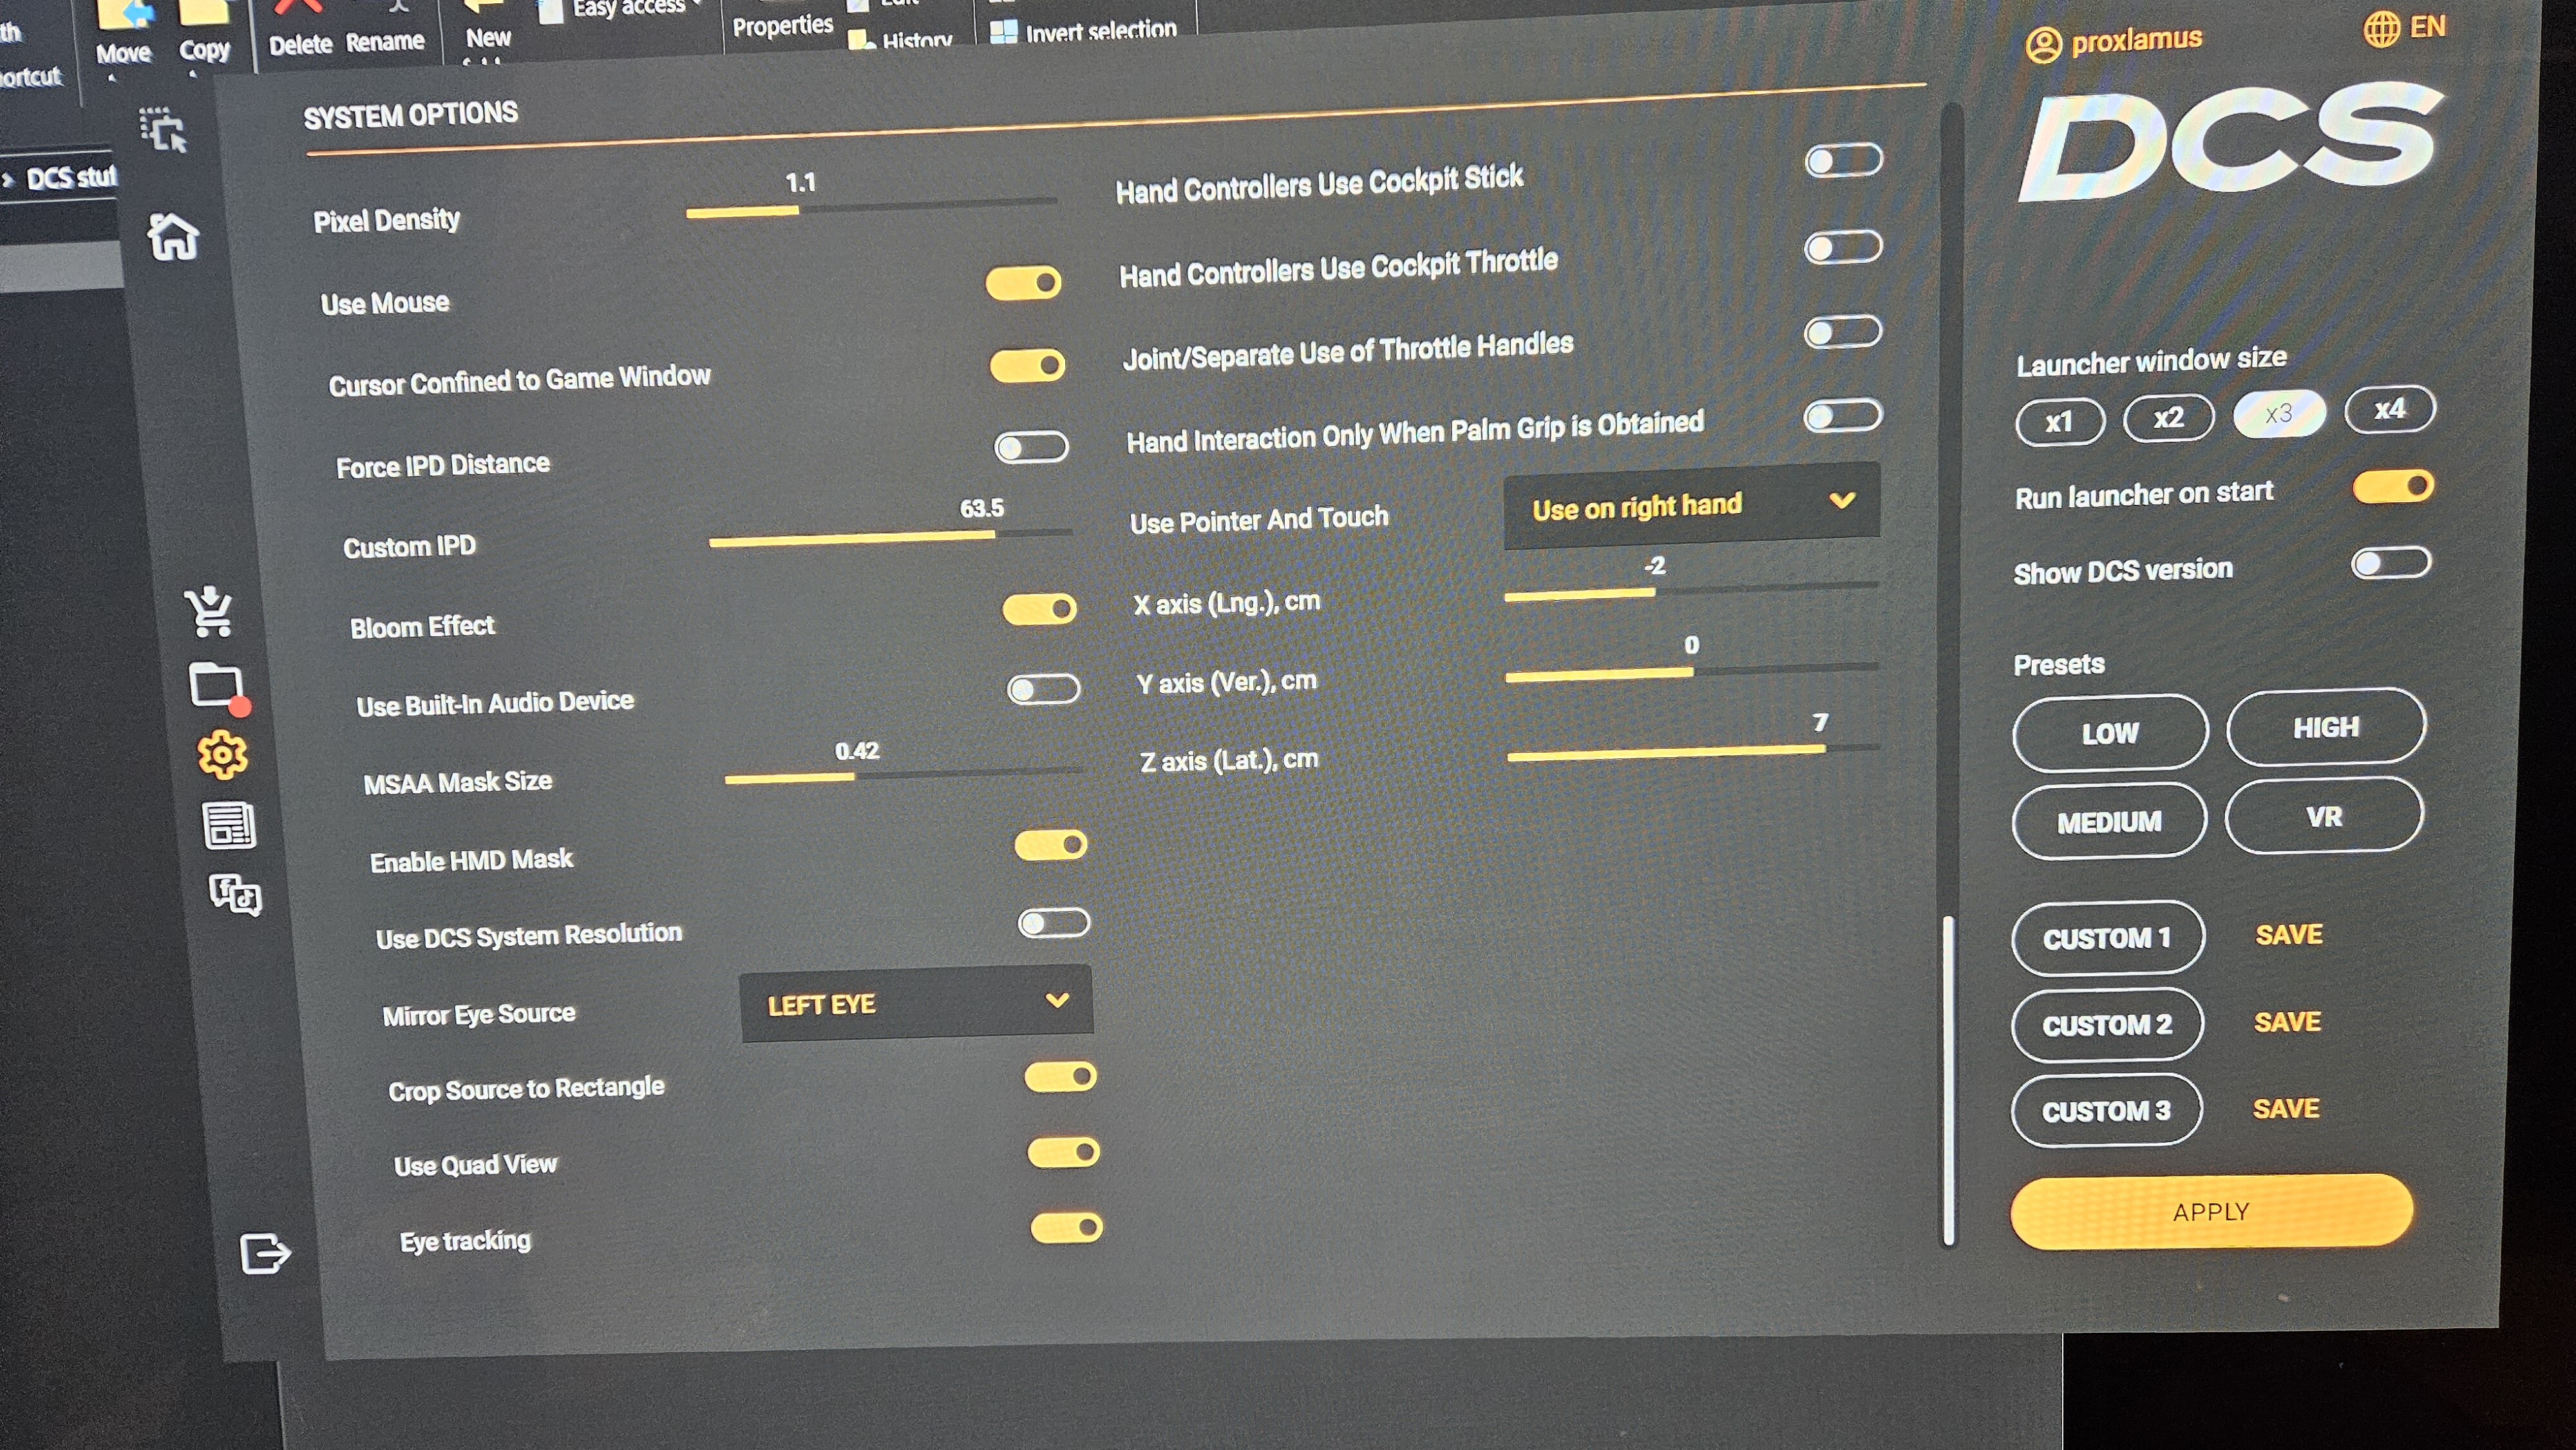2576x1450 pixels.
Task: Click the Y axis (Ver.) slider
Action: [x=1693, y=672]
